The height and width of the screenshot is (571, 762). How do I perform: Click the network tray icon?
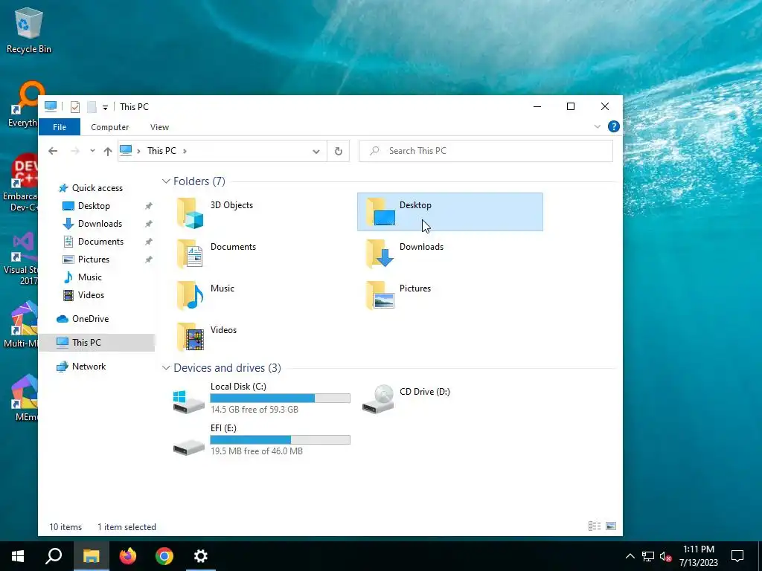[x=648, y=556]
